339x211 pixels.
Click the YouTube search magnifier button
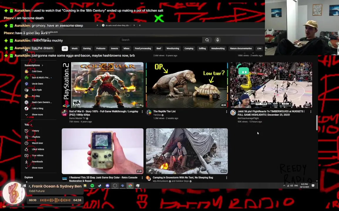point(207,40)
